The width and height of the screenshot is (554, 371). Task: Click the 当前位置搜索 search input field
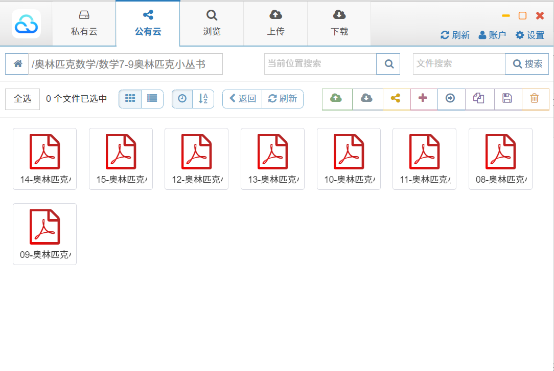(320, 64)
